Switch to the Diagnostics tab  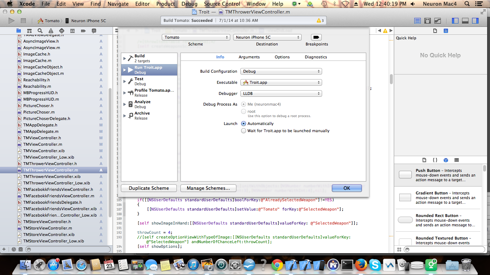click(316, 57)
